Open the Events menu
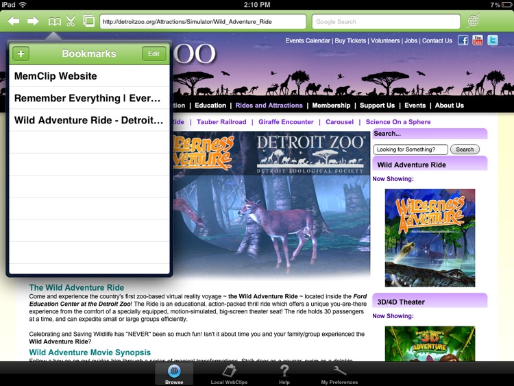 pyautogui.click(x=415, y=106)
